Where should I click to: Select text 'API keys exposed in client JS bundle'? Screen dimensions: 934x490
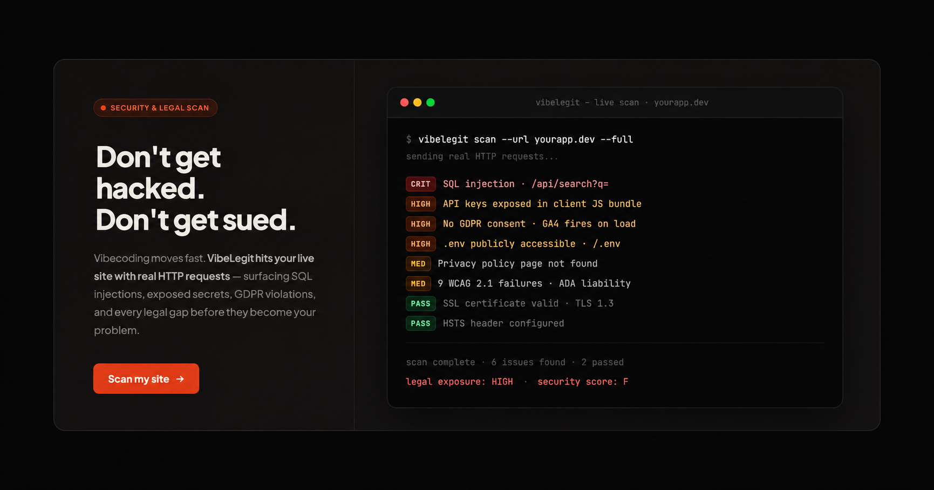coord(542,204)
